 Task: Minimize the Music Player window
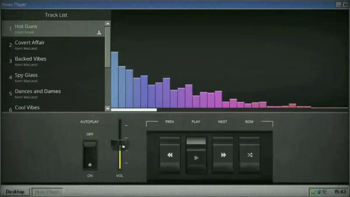tap(339, 4)
